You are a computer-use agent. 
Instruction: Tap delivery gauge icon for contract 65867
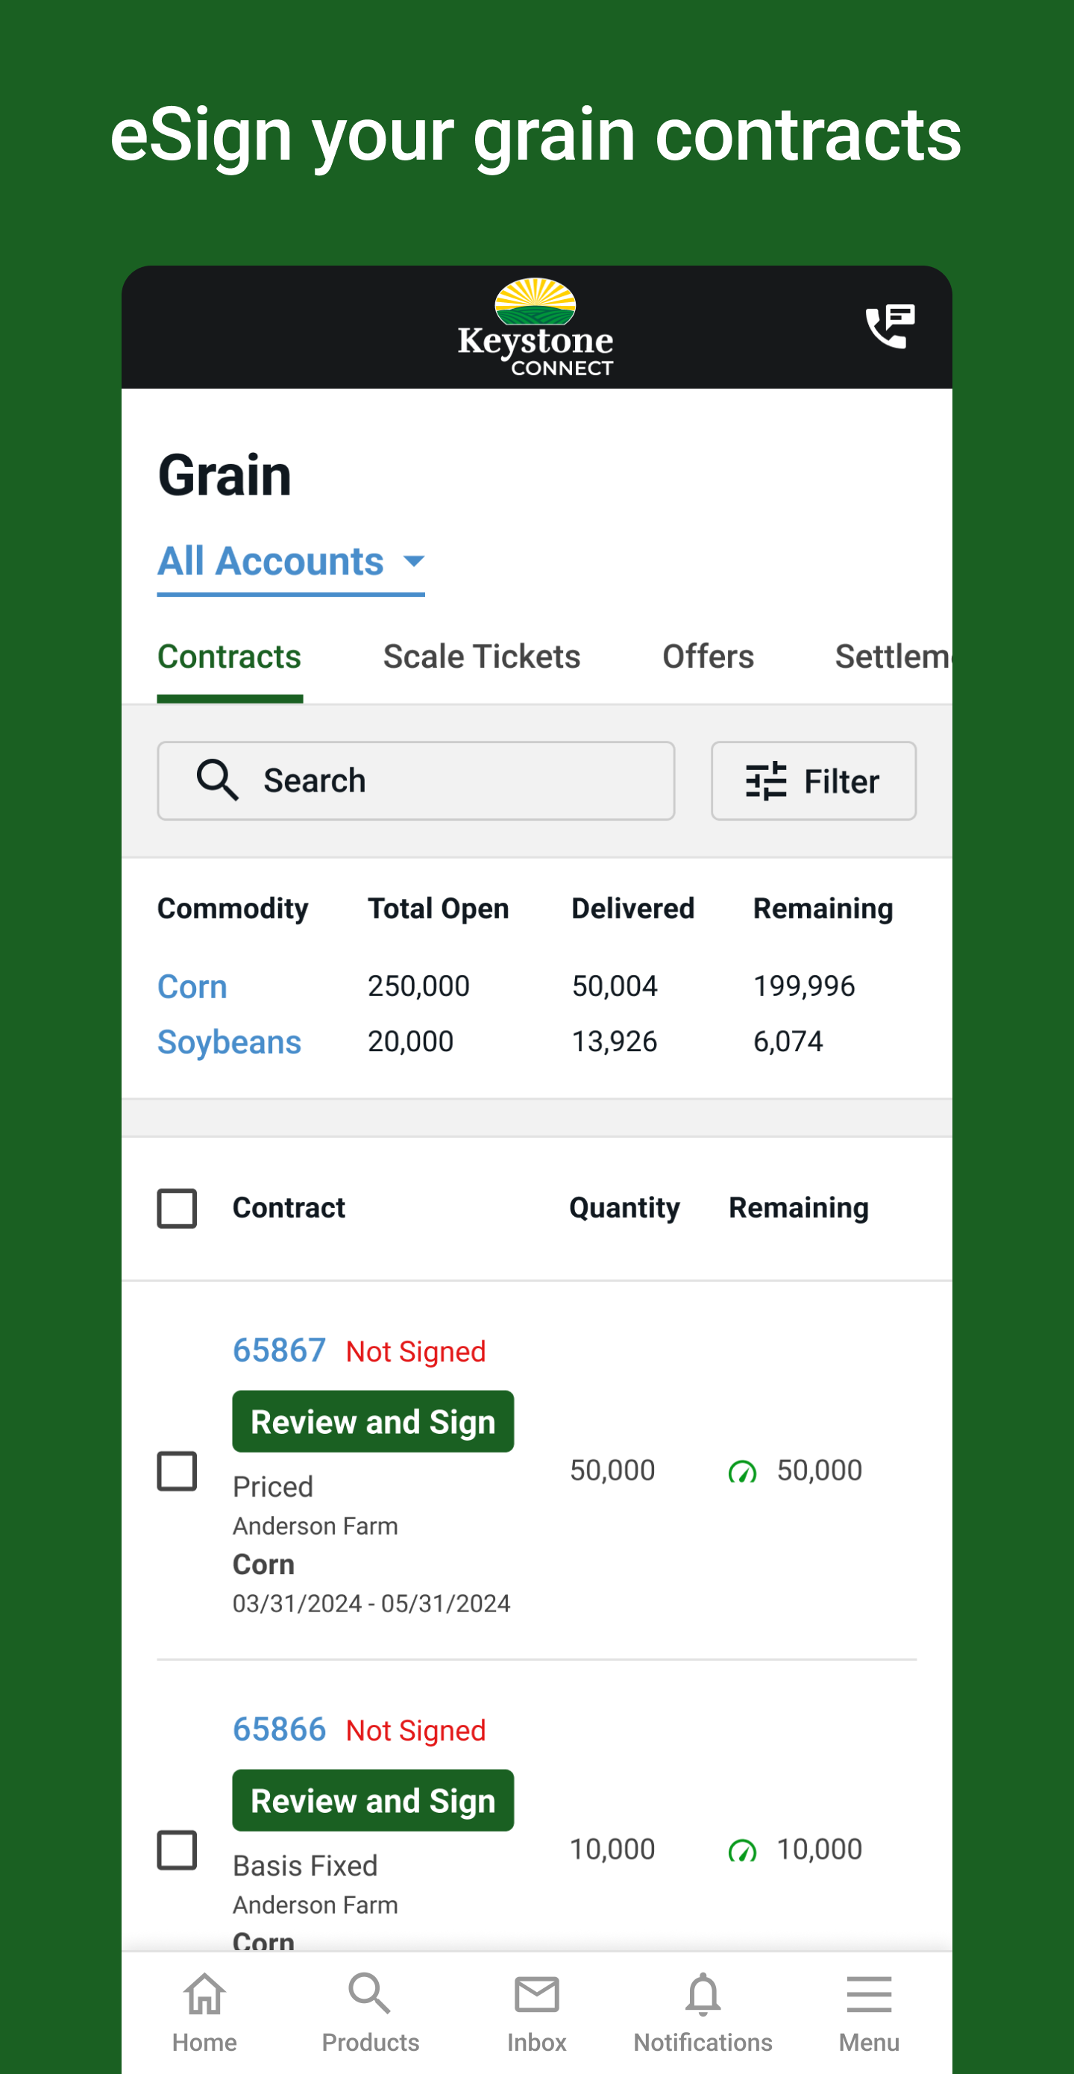(x=741, y=1472)
